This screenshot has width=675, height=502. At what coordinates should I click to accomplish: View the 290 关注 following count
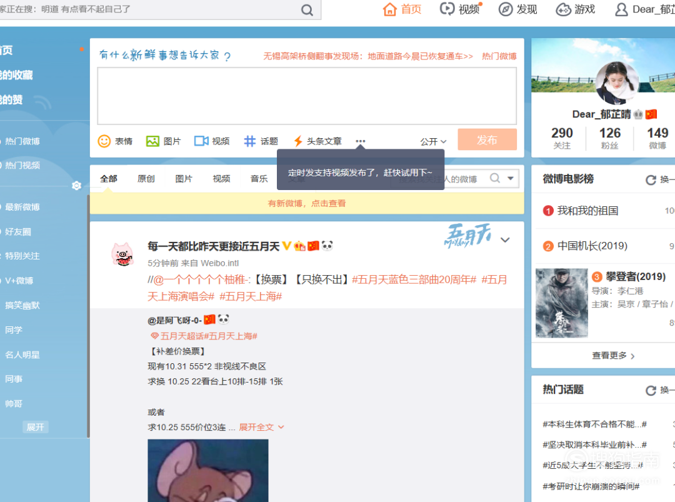[x=562, y=138]
